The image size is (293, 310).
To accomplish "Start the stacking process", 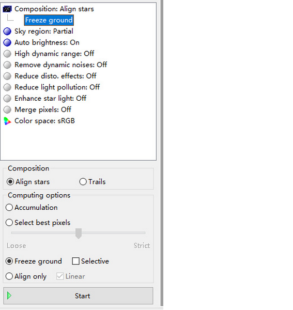I will coord(79,296).
